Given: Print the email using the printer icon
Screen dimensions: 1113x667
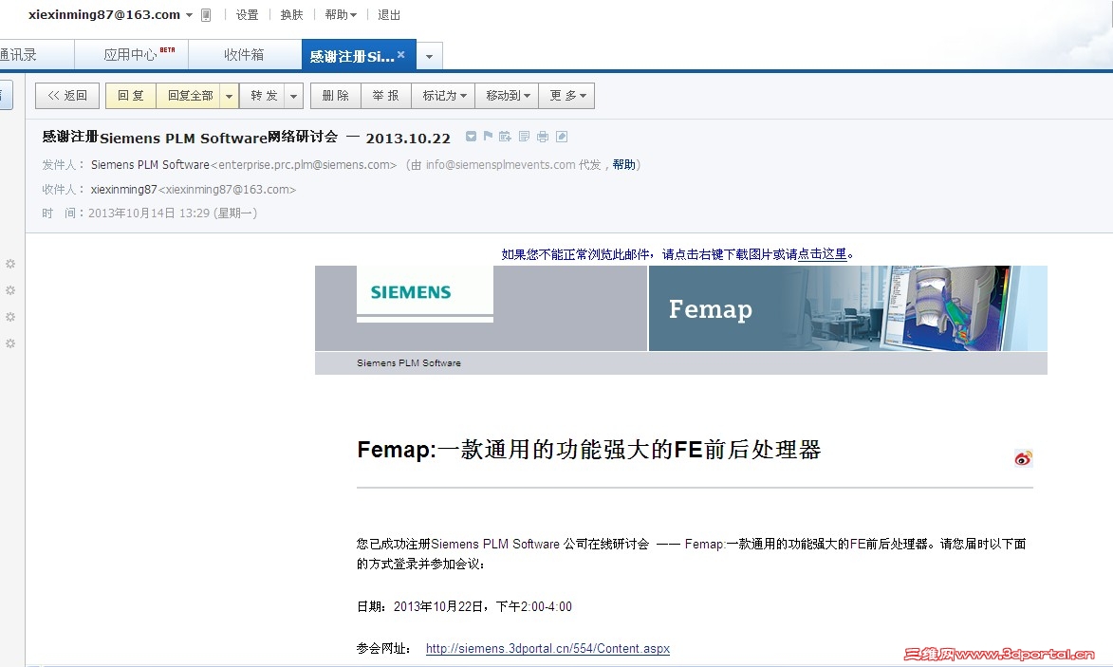Looking at the screenshot, I should [x=543, y=137].
